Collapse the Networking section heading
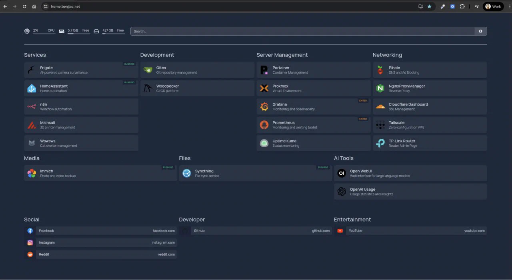 coord(387,55)
